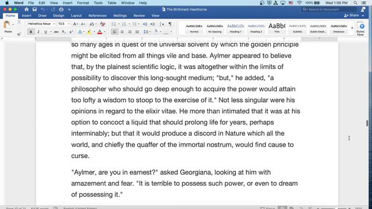
Task: Click the yellow text highlight color button
Action: click(x=90, y=32)
